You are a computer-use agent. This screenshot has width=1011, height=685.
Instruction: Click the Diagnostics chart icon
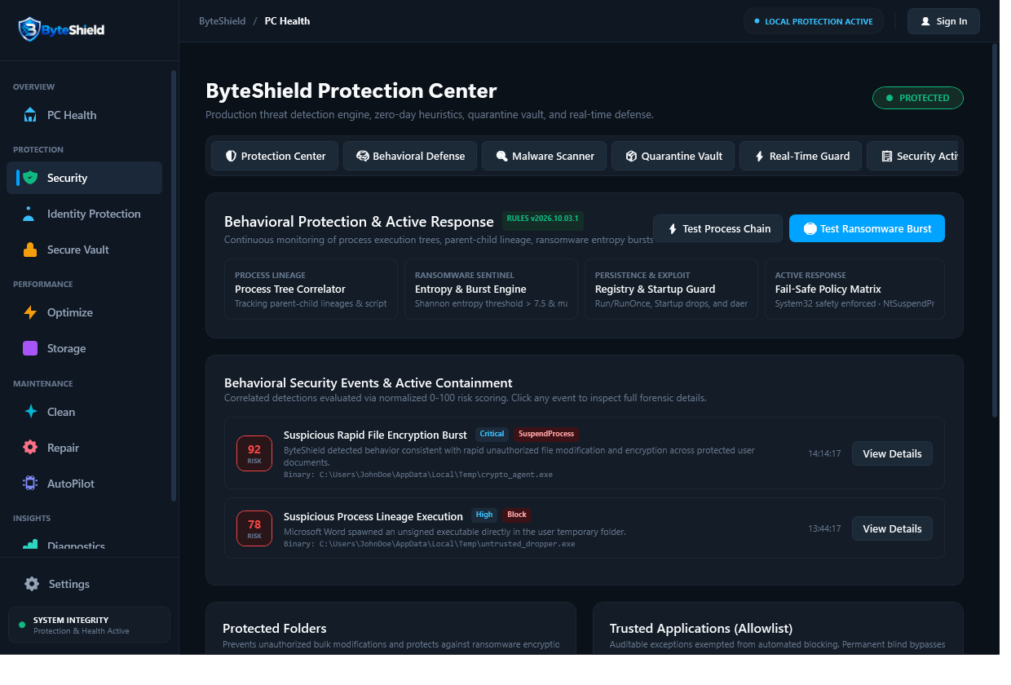pyautogui.click(x=30, y=546)
